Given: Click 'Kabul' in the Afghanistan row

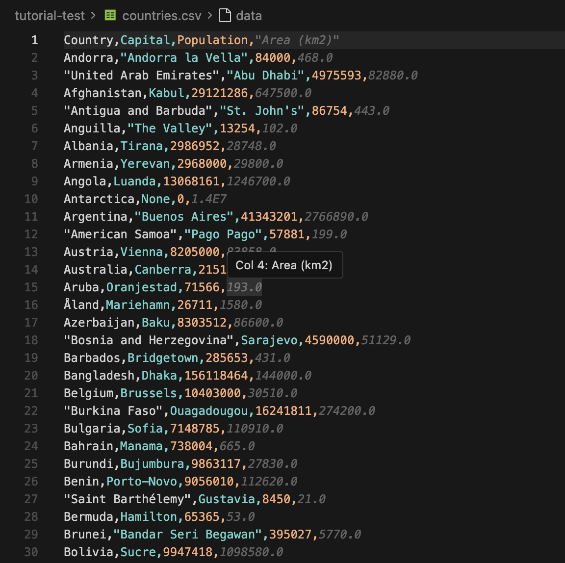Looking at the screenshot, I should 166,93.
